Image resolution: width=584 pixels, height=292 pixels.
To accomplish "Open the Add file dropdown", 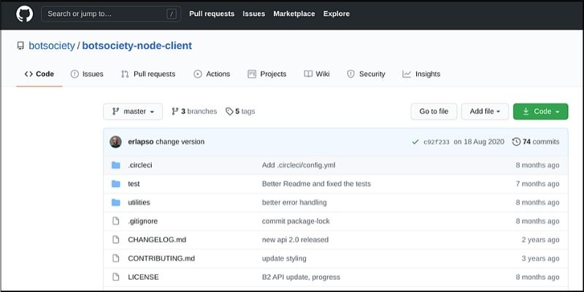I will (485, 112).
